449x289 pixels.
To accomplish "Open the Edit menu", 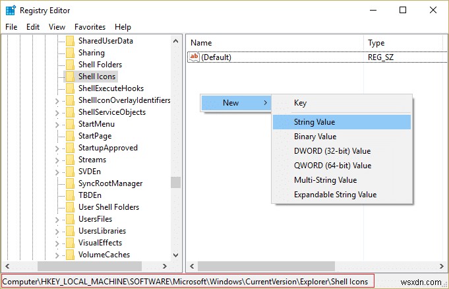I will pos(33,27).
